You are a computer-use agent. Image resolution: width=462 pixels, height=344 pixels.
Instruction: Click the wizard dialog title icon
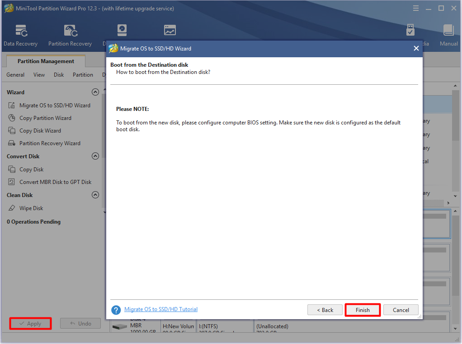[113, 49]
